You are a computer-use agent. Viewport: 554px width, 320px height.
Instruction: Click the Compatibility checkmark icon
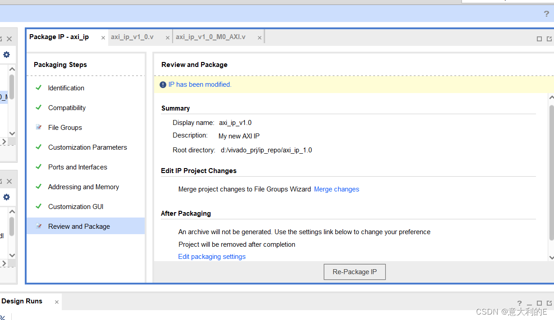[39, 107]
